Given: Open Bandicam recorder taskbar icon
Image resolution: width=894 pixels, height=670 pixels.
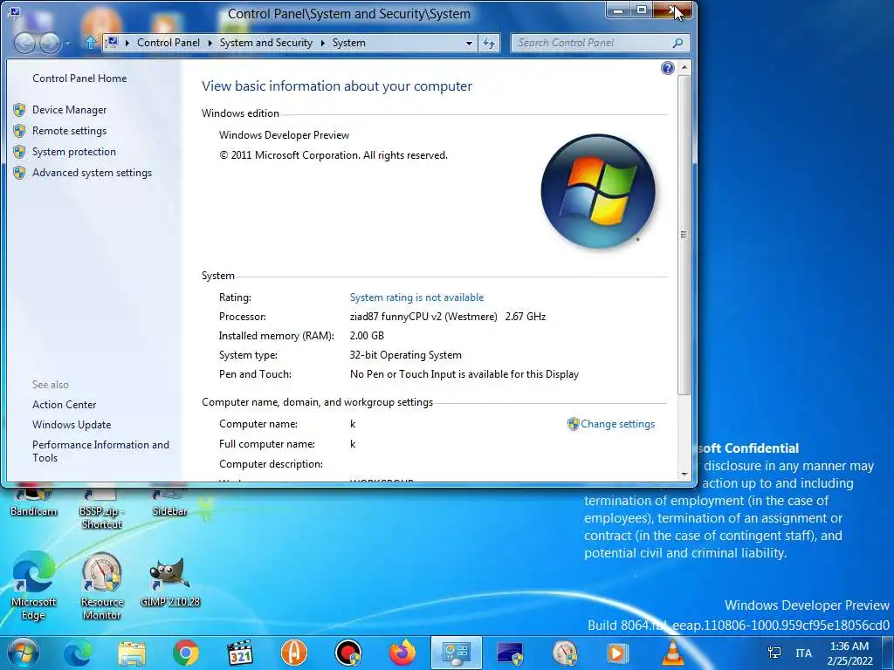Looking at the screenshot, I should click(x=348, y=653).
